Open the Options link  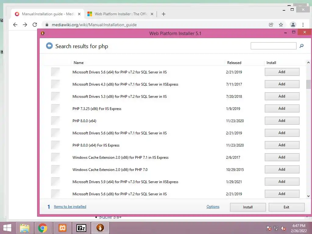click(213, 207)
